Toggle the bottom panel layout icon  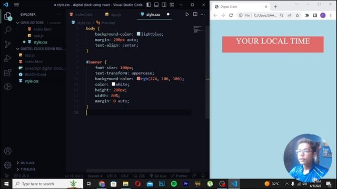pyautogui.click(x=156, y=5)
